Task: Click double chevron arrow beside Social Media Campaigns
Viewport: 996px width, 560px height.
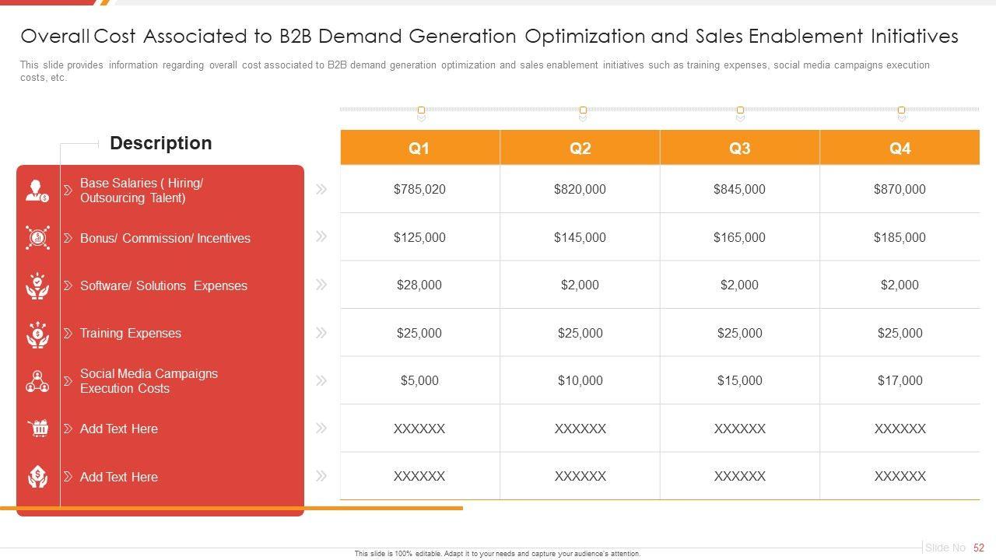Action: point(321,380)
